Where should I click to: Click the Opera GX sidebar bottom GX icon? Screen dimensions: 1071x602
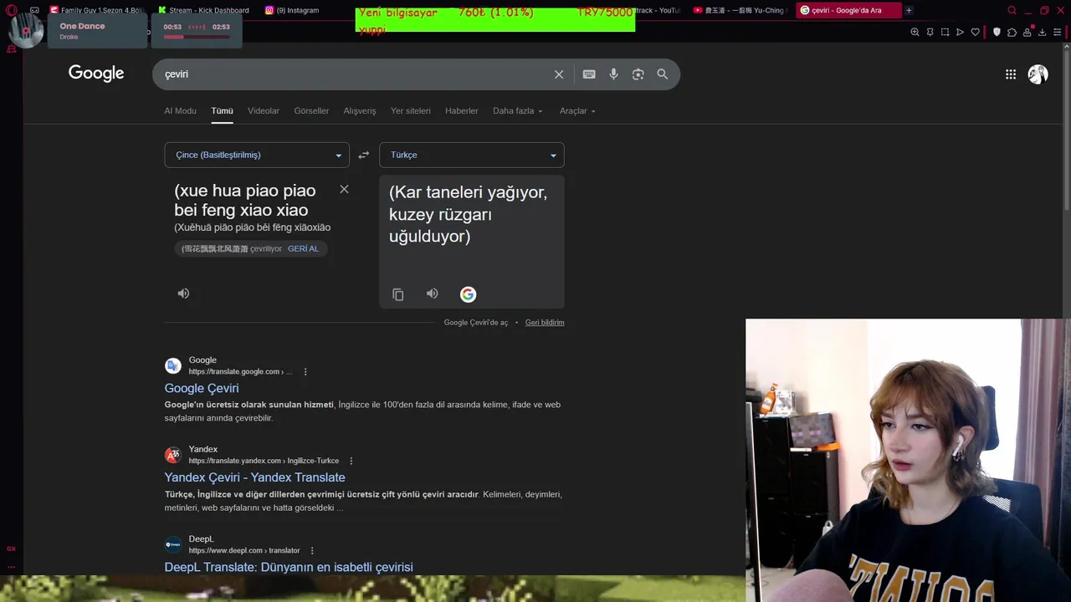coord(11,549)
